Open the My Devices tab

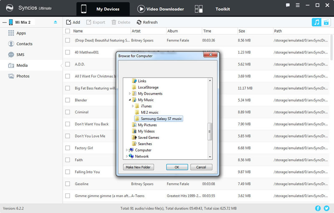103,9
